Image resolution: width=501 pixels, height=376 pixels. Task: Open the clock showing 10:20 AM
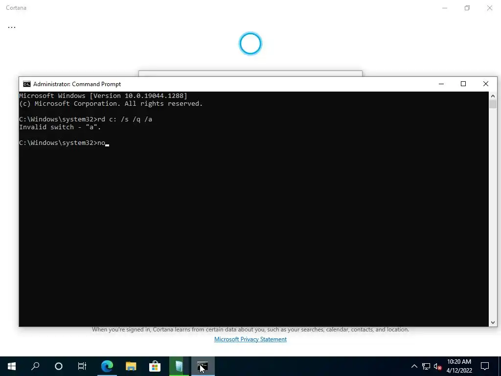459,366
